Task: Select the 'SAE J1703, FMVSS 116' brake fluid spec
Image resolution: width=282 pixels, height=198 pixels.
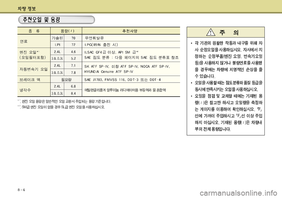Action: tap(122, 80)
